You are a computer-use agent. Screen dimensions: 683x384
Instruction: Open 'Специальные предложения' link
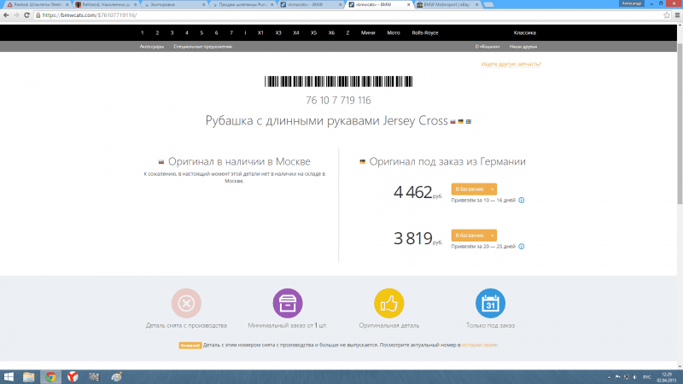[202, 47]
